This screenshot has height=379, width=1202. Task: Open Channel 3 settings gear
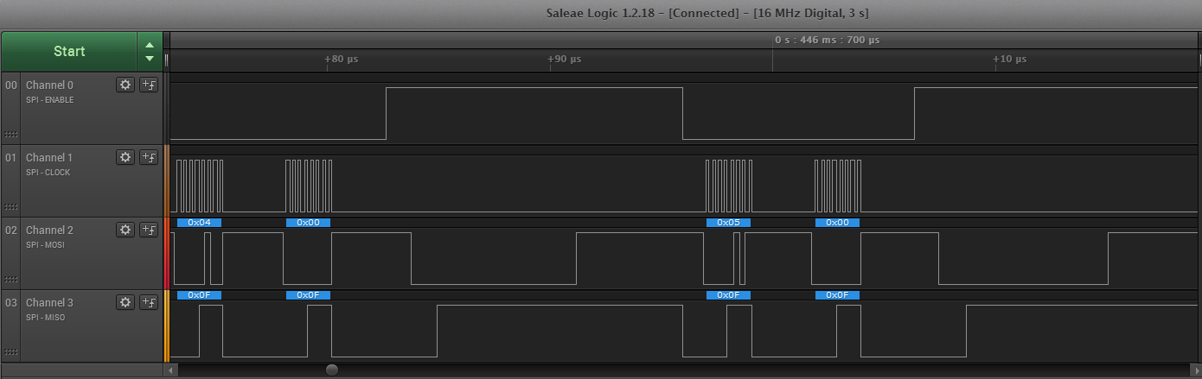coord(125,302)
